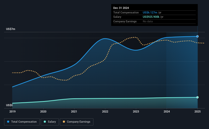Click the blue data point marker at 2025
Viewport: 209px width, 129px height.
coord(197,36)
